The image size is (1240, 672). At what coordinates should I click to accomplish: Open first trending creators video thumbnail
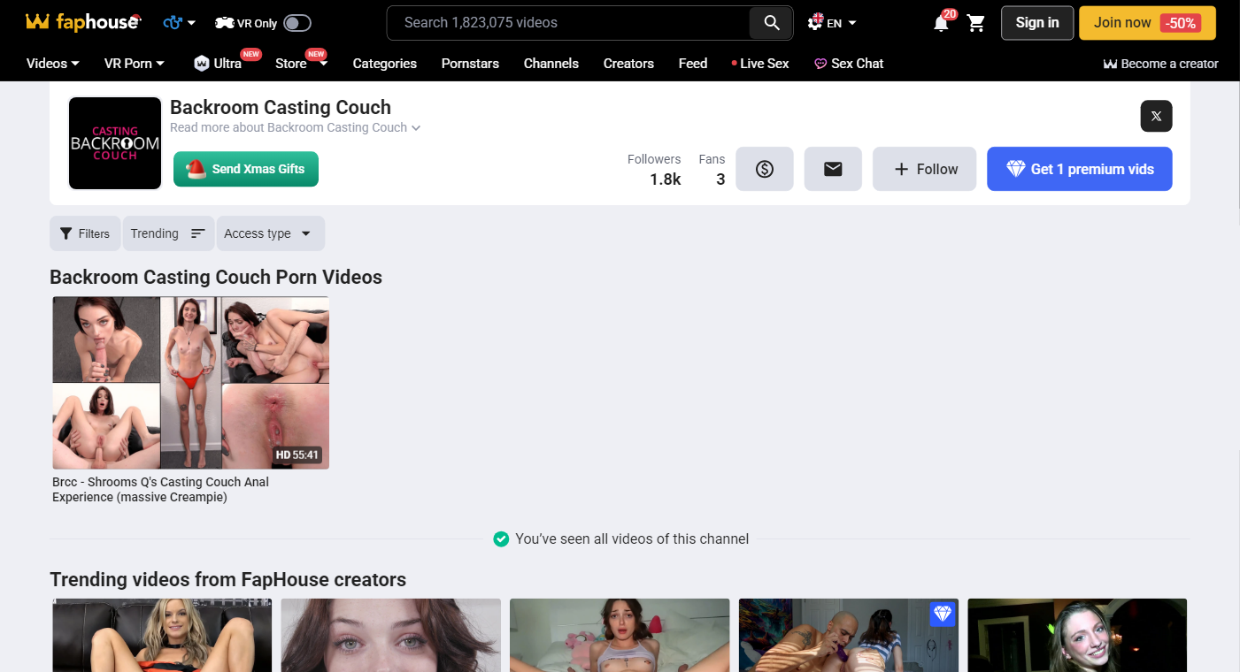(x=162, y=635)
